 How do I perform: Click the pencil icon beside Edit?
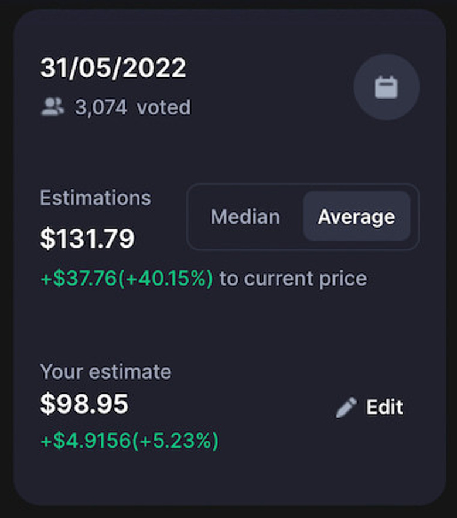(x=346, y=407)
